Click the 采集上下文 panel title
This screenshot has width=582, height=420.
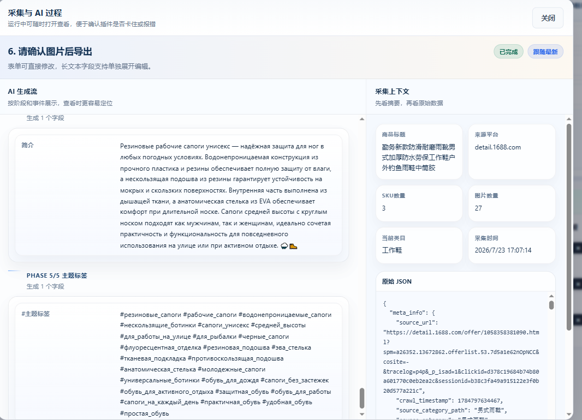click(392, 92)
